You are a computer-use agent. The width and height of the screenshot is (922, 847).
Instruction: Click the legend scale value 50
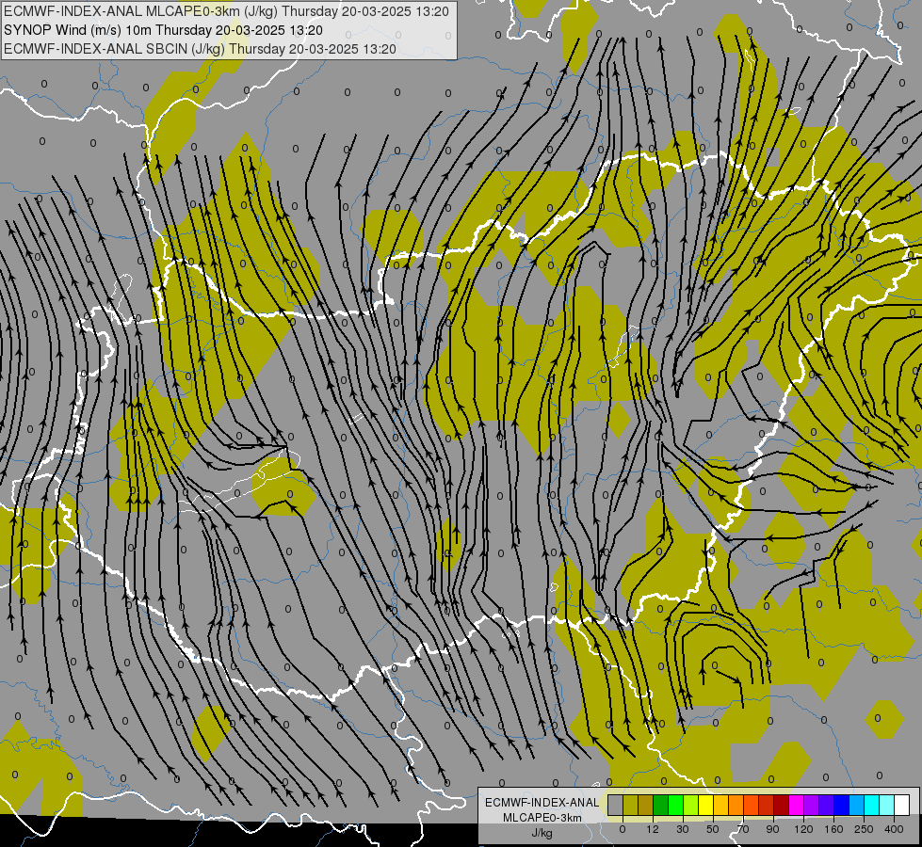pos(713,829)
